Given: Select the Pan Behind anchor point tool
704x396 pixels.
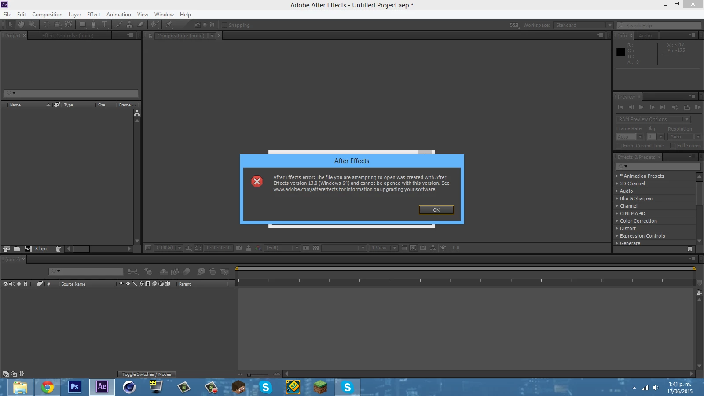Looking at the screenshot, I should click(x=69, y=25).
